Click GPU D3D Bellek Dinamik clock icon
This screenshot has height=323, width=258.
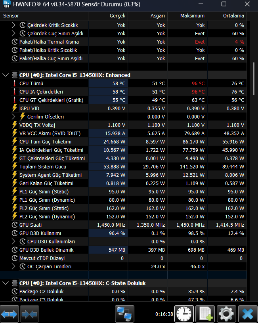pyautogui.click(x=14, y=250)
